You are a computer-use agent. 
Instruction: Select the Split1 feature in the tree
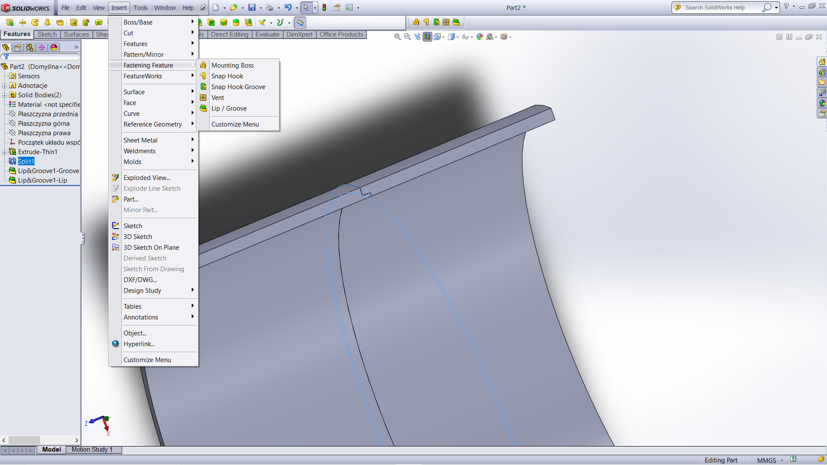tap(26, 161)
